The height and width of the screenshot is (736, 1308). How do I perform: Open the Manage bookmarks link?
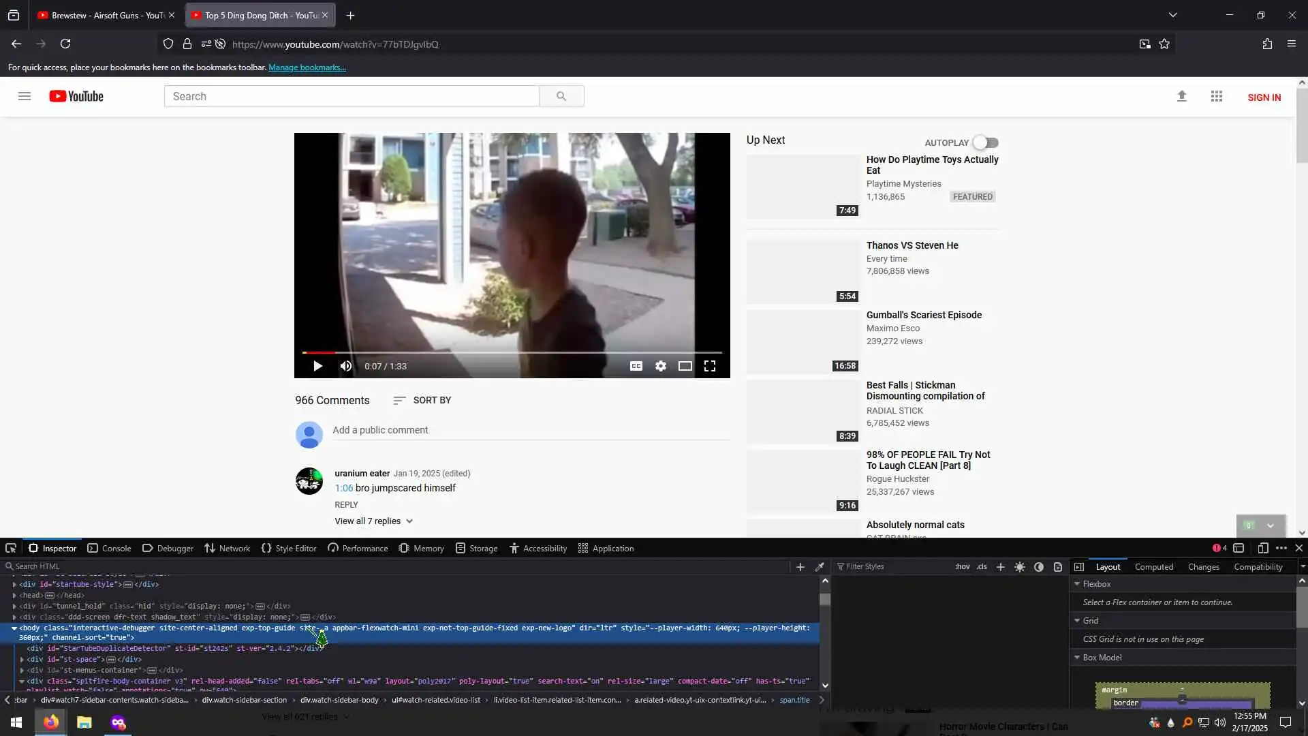(x=307, y=67)
